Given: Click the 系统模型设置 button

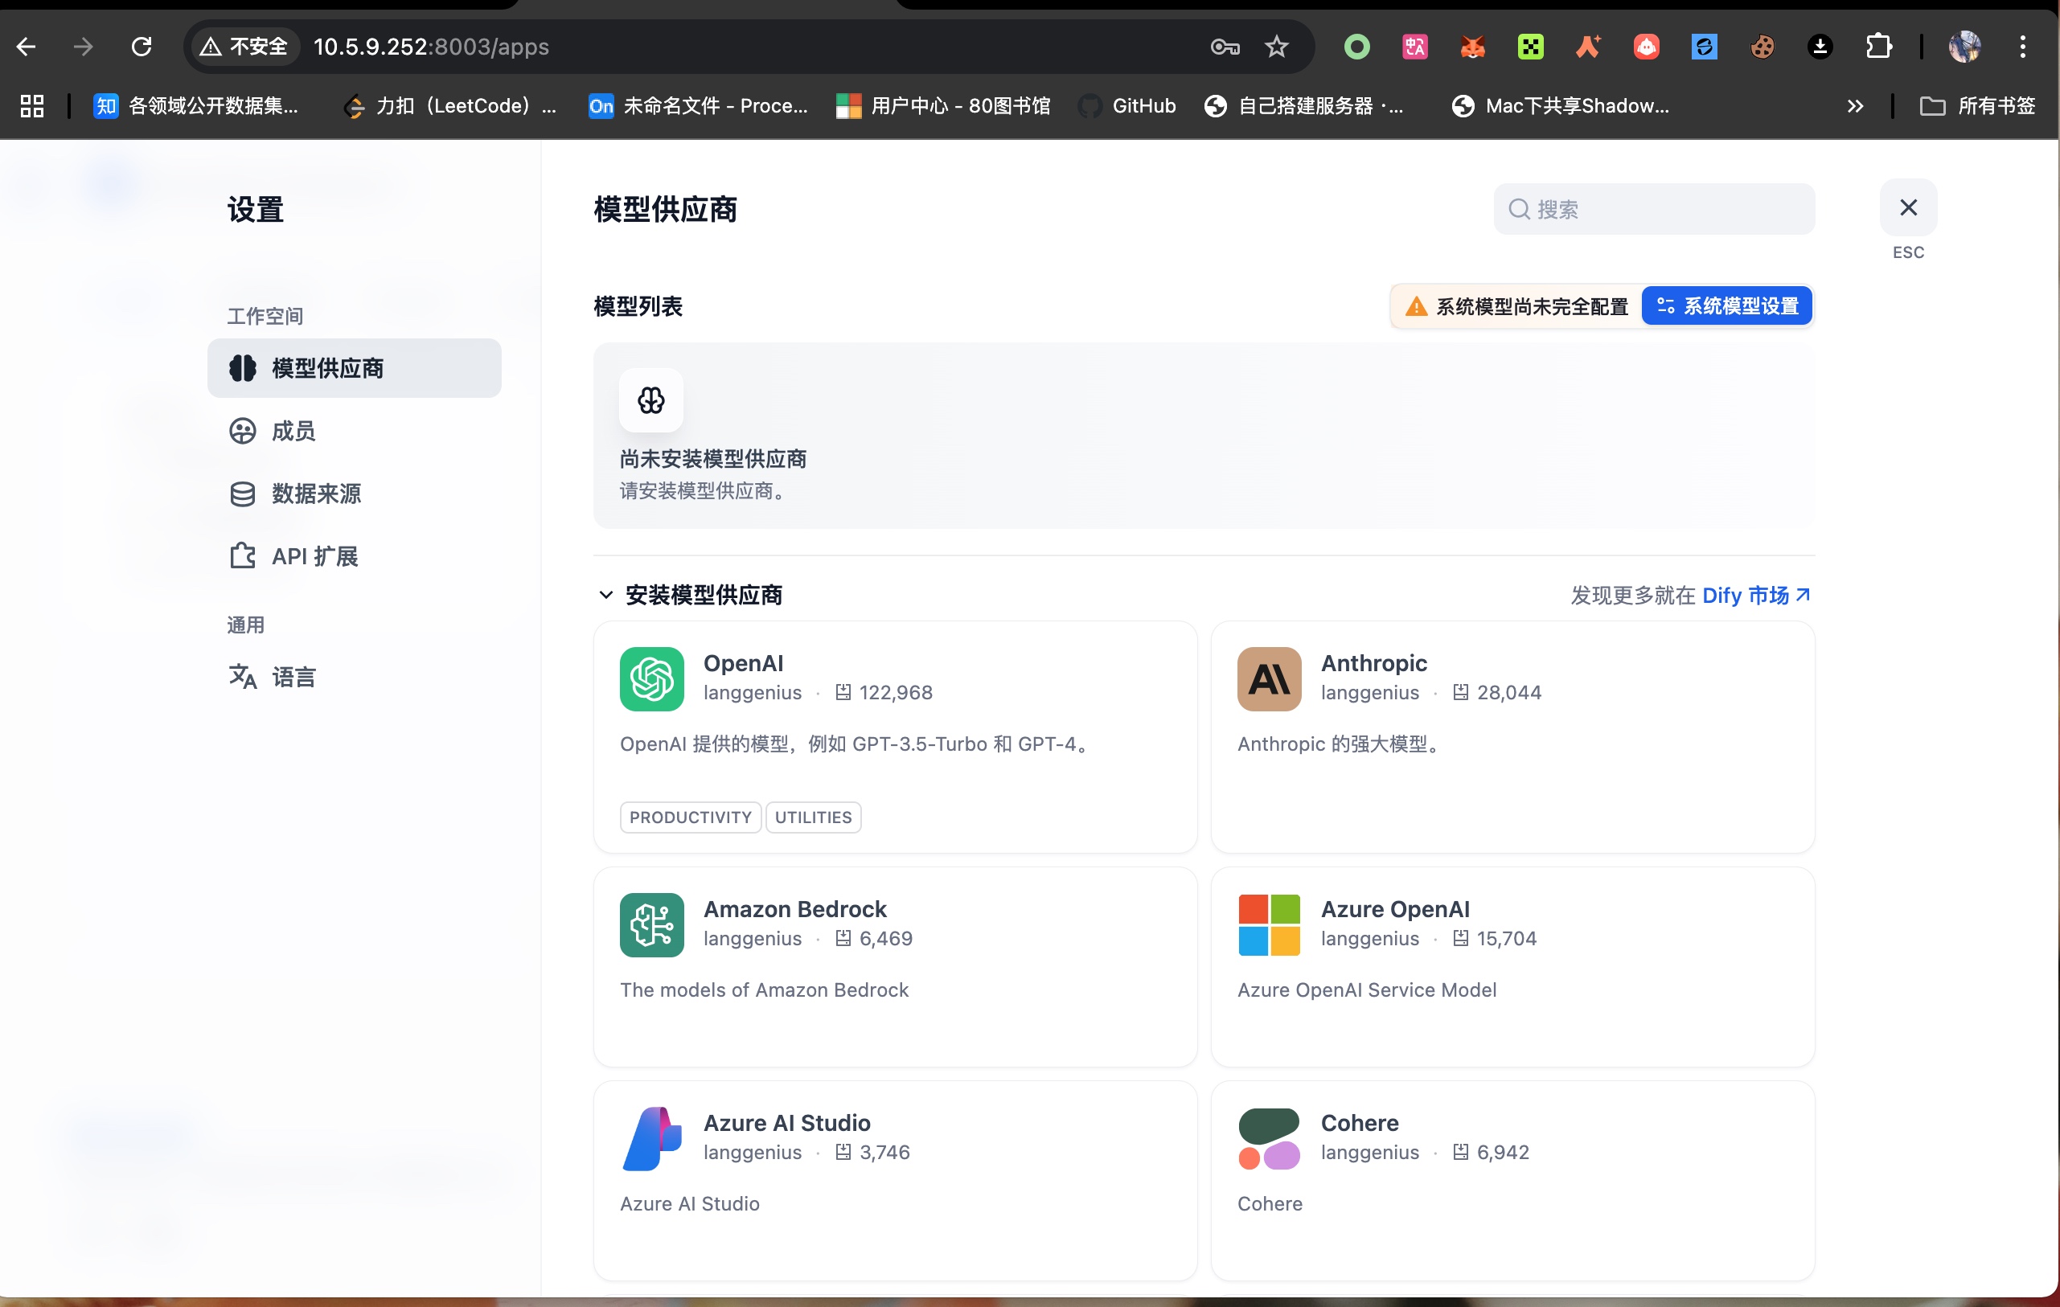Looking at the screenshot, I should coord(1727,306).
